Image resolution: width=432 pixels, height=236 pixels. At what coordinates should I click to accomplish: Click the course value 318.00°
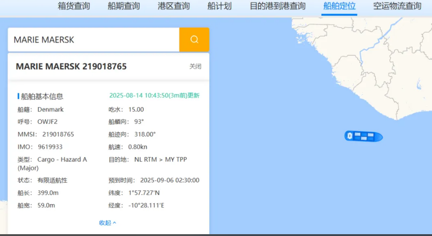145,134
